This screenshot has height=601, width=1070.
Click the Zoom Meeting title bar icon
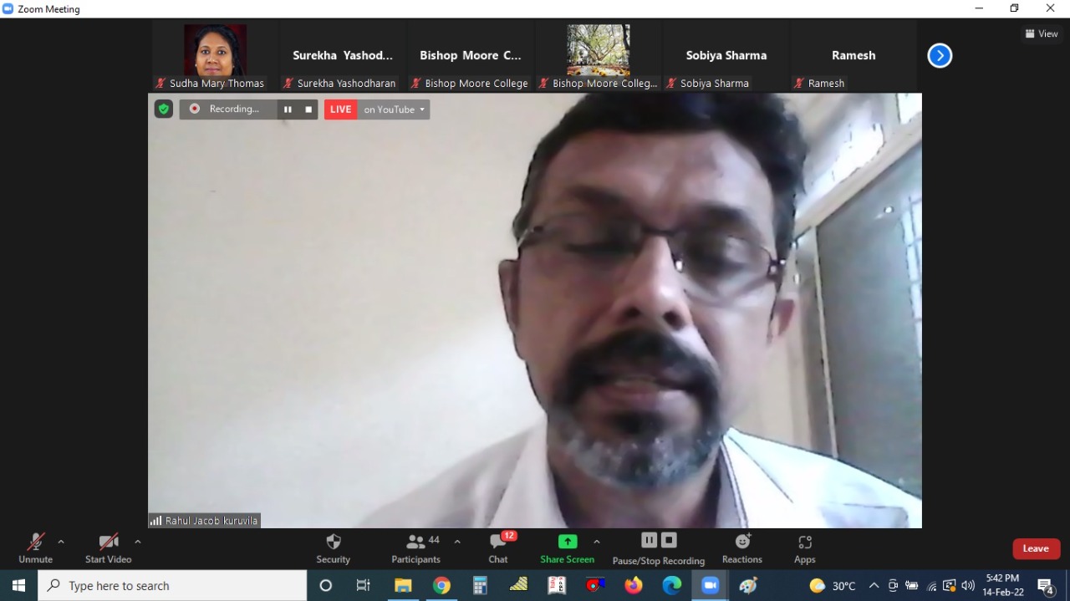(x=8, y=8)
